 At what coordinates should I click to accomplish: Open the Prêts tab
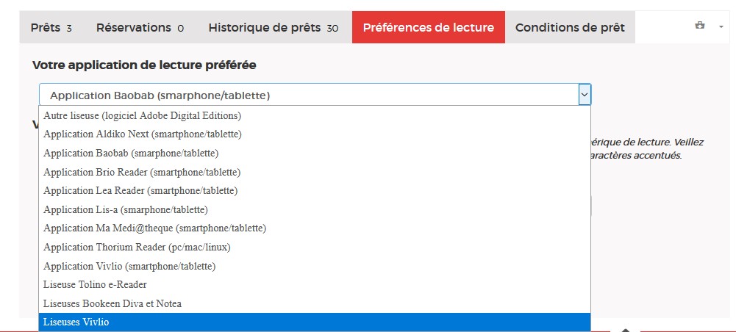[51, 28]
